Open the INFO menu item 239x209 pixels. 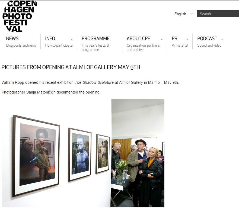tap(50, 38)
